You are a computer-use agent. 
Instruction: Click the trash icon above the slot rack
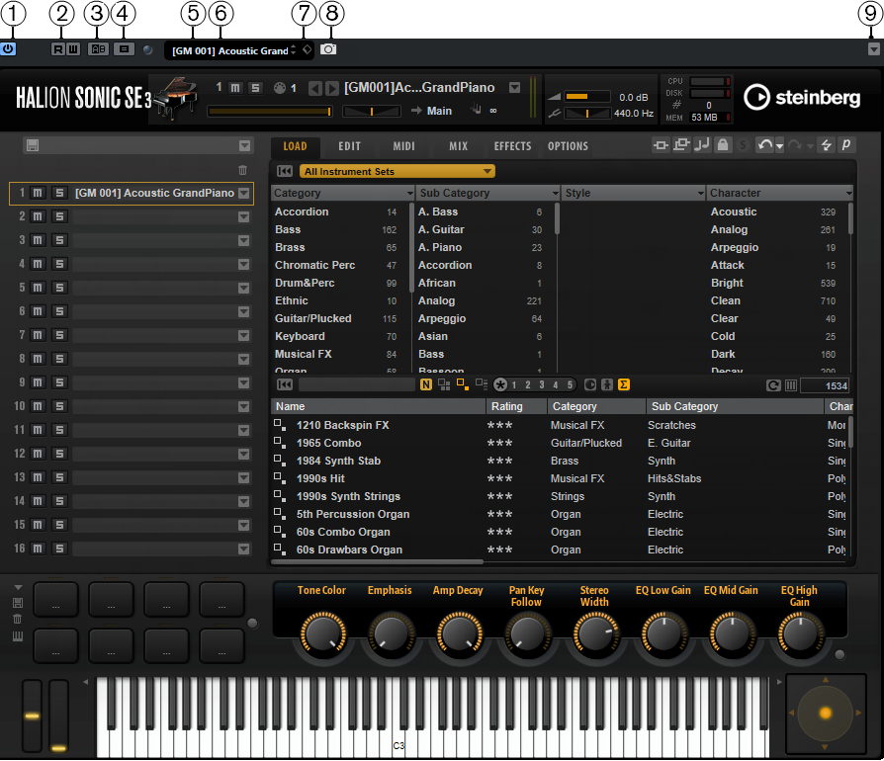pos(243,171)
